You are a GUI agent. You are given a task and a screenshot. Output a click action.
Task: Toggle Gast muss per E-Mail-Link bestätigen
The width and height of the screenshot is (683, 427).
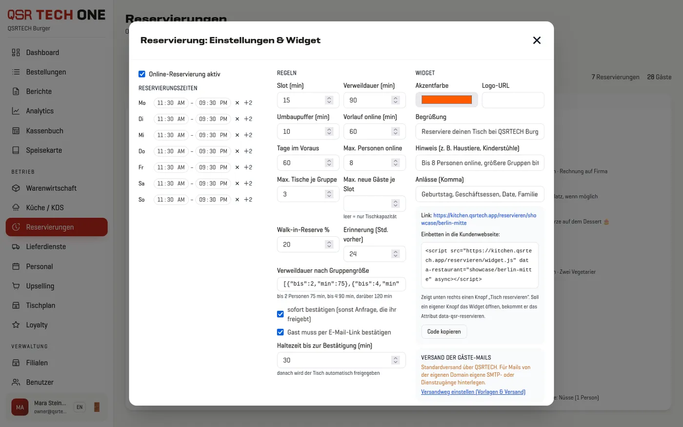pyautogui.click(x=281, y=332)
